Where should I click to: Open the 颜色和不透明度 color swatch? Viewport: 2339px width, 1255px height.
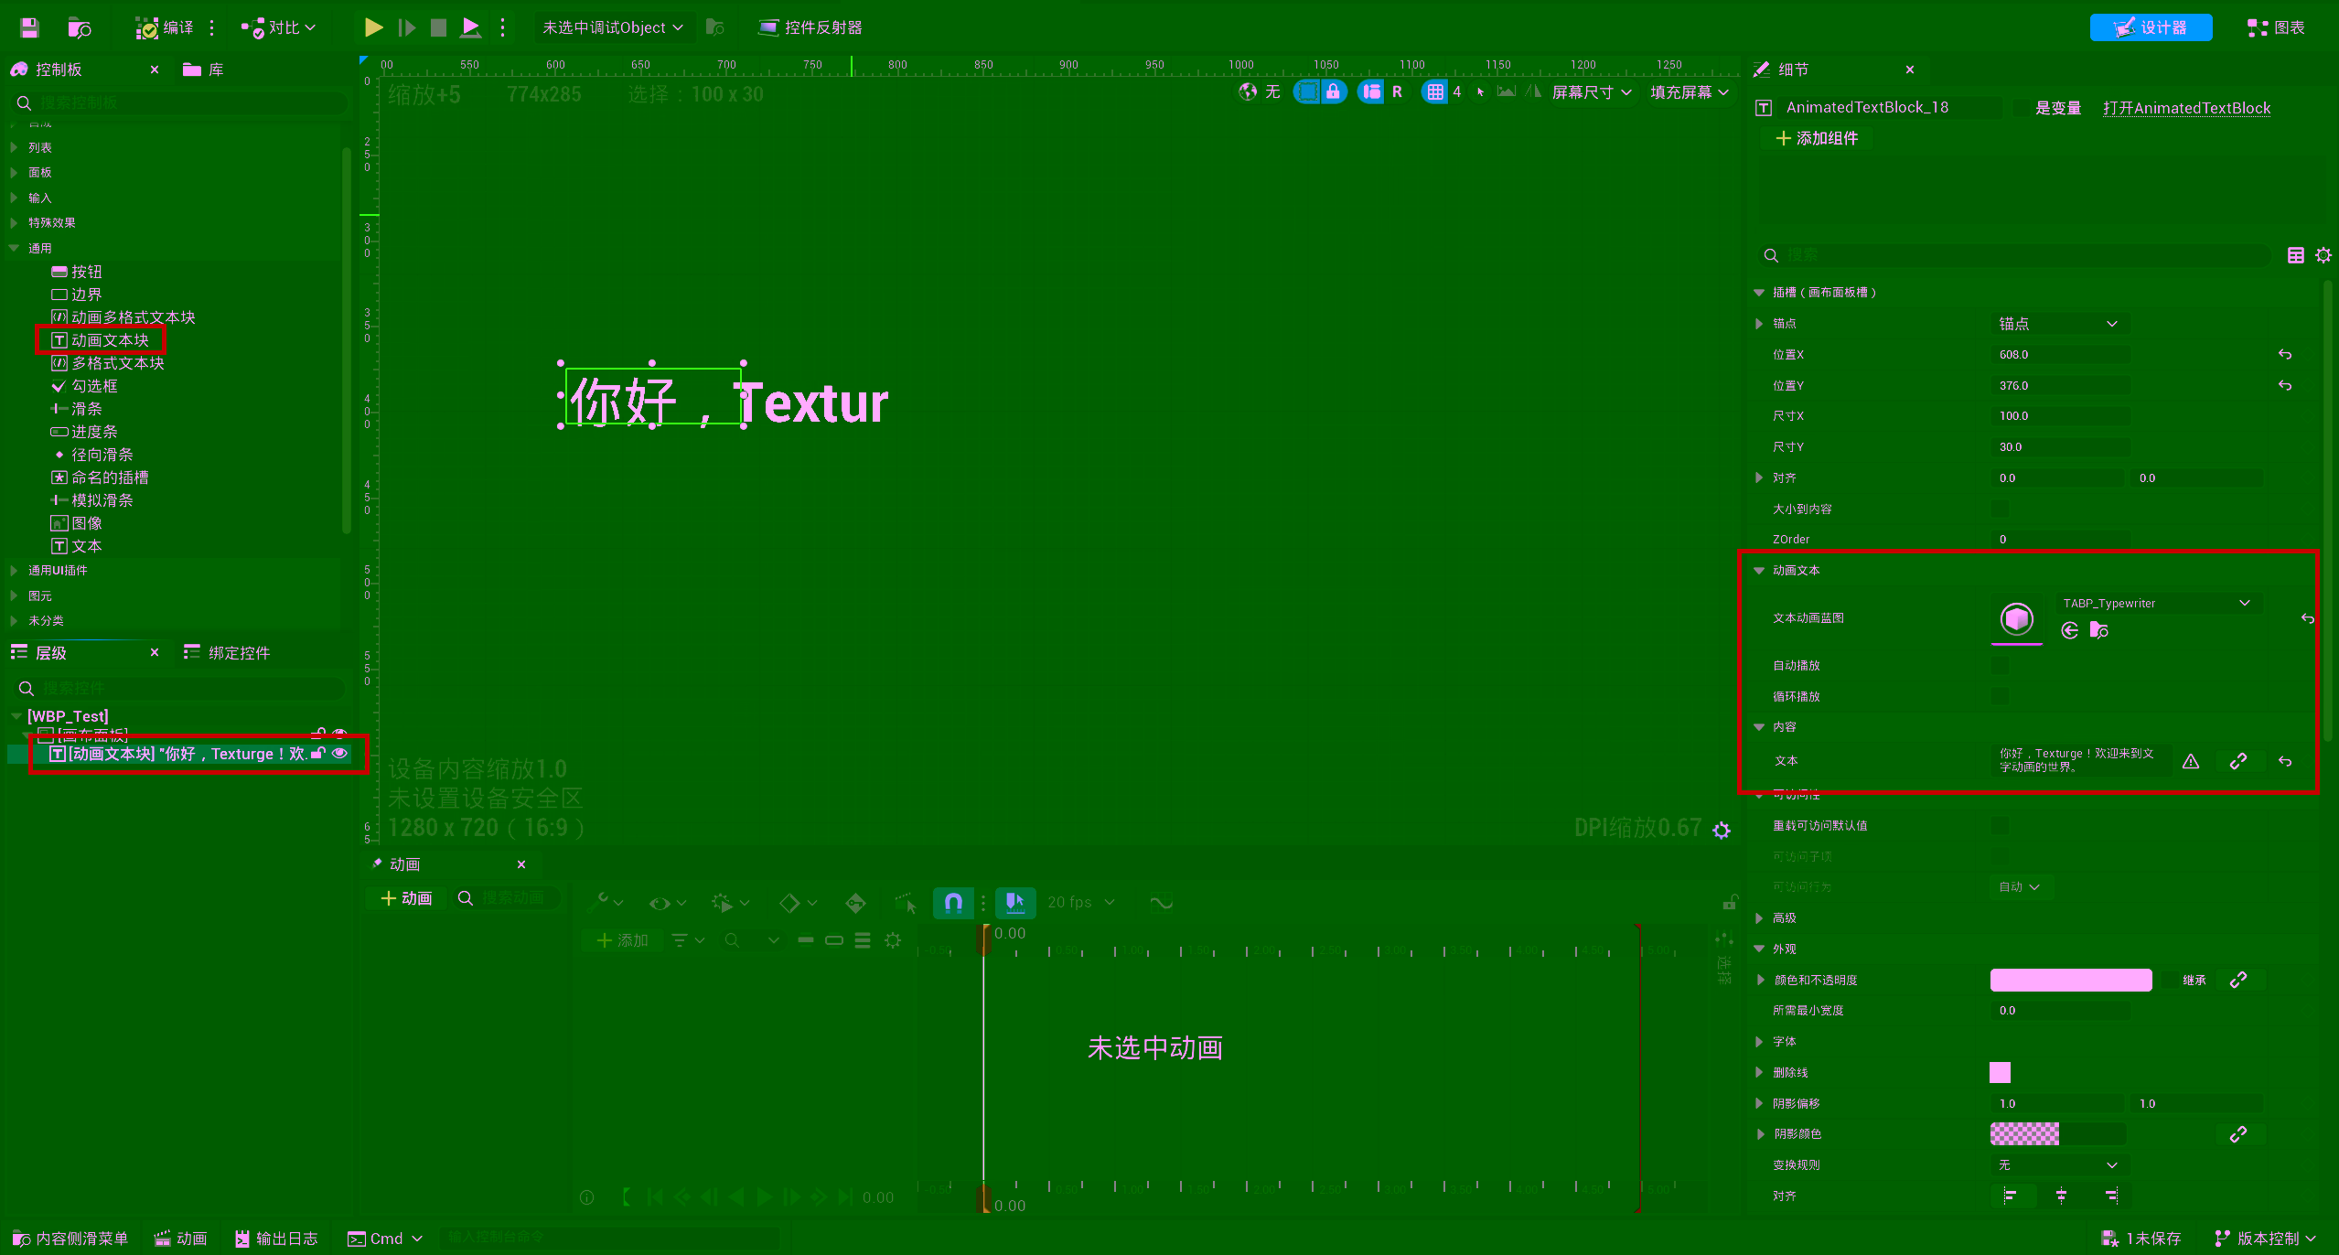point(2071,980)
